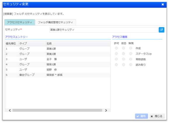The height and width of the screenshot is (123, 169).
Task: Open the security picker icon beside the field
Action: pyautogui.click(x=161, y=30)
